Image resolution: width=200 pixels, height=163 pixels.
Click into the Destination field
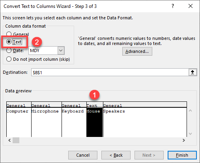point(110,72)
